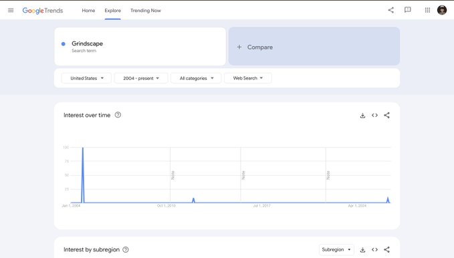Open the All categories dropdown
Screen dimensions: 454x258
coord(196,78)
